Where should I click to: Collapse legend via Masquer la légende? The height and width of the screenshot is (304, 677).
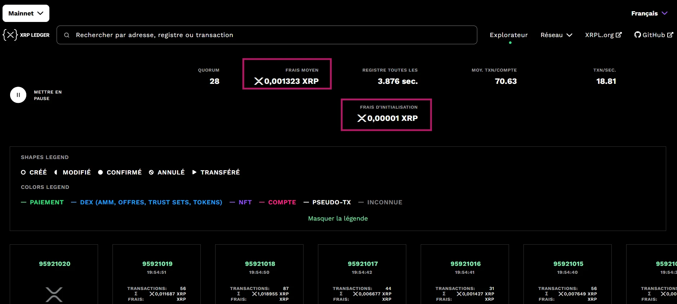(x=338, y=218)
